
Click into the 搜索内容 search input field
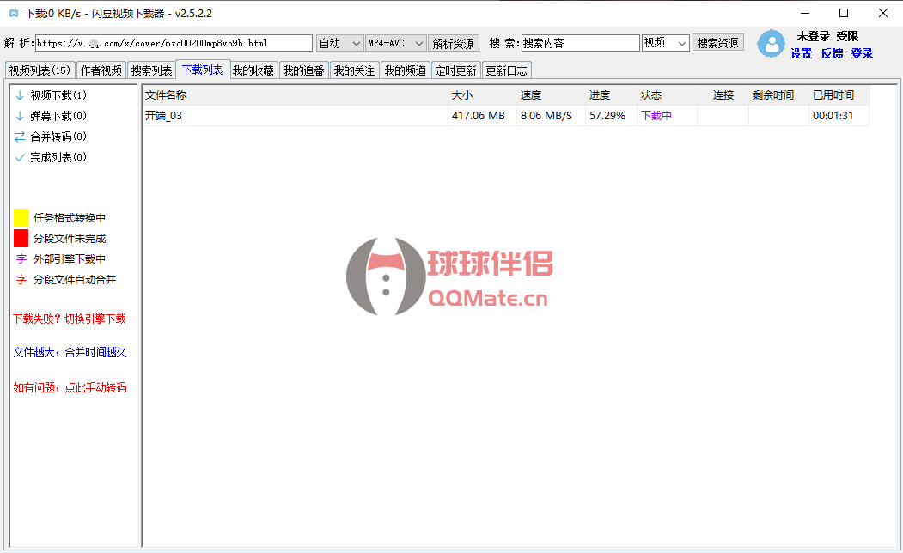[580, 43]
